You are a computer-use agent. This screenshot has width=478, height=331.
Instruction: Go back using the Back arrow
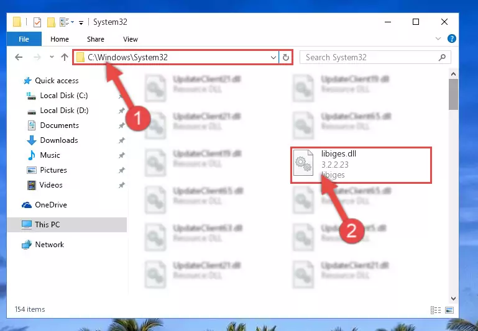[19, 57]
